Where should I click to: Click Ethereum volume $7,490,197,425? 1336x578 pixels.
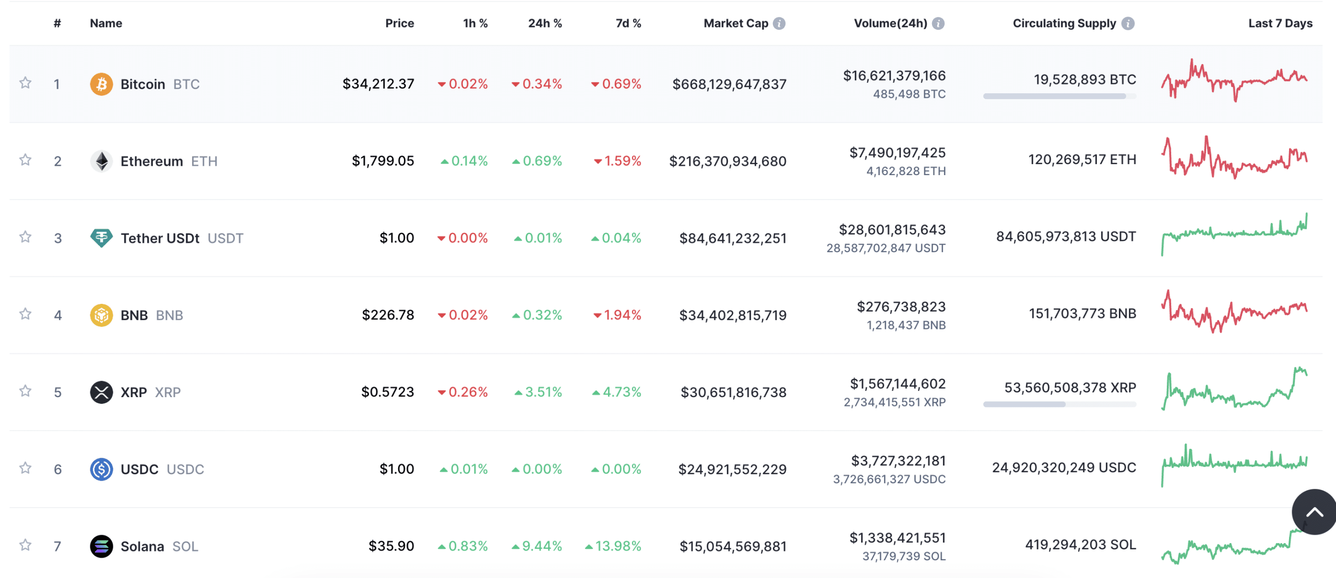tap(898, 153)
